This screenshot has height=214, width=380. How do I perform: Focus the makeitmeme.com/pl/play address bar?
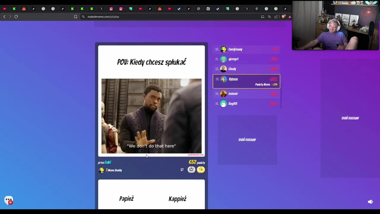[x=103, y=17]
